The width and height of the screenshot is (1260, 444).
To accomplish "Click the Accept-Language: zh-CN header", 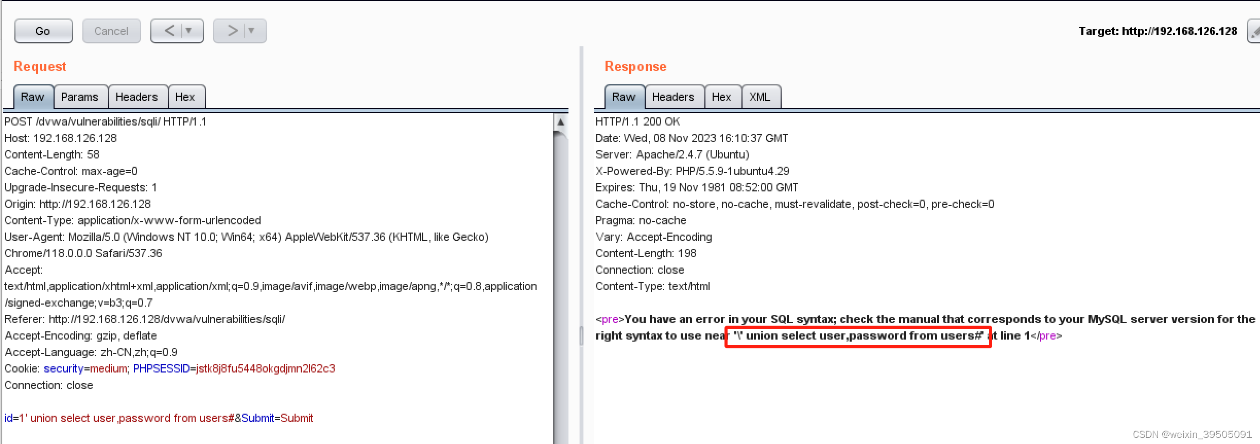I will 91,352.
